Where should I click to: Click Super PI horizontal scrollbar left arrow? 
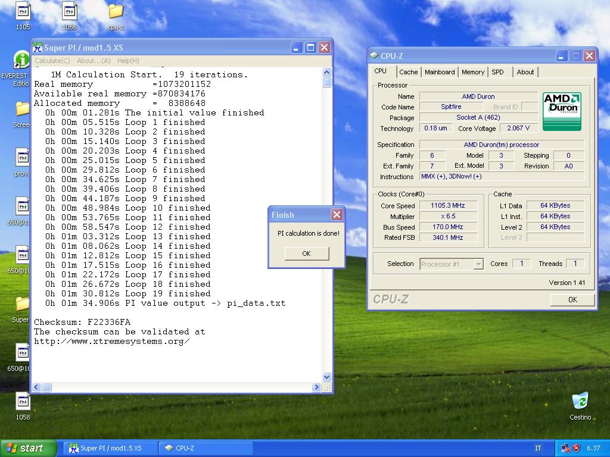36,387
